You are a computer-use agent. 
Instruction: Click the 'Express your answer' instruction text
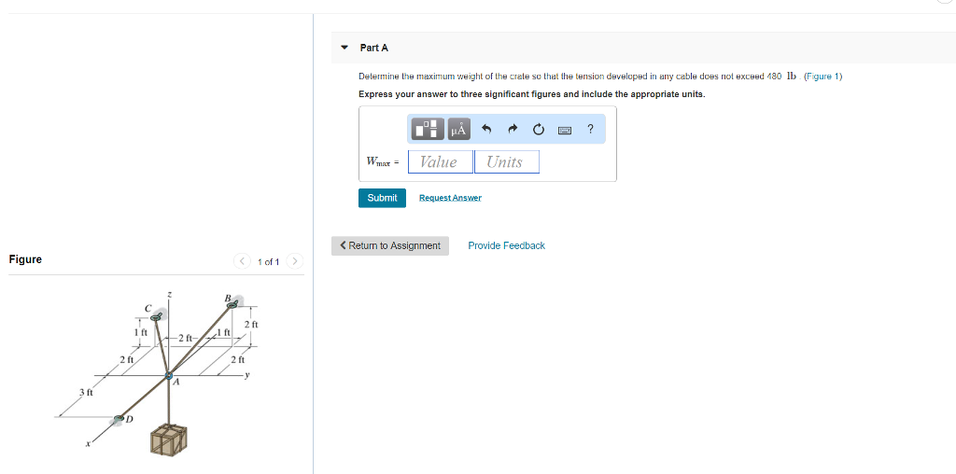coord(531,94)
